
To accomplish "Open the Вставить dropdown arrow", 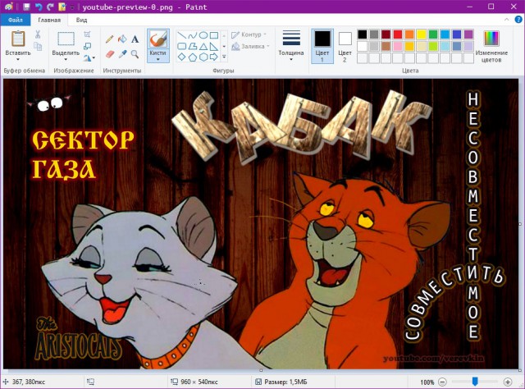I will tap(18, 60).
